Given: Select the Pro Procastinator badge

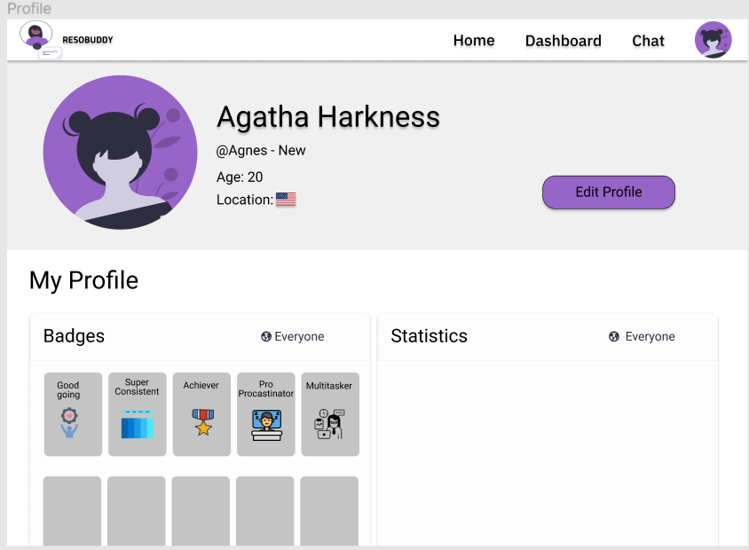Looking at the screenshot, I should 266,414.
